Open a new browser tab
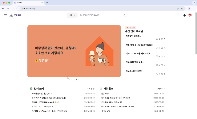197x119 pixels. pos(47,2)
